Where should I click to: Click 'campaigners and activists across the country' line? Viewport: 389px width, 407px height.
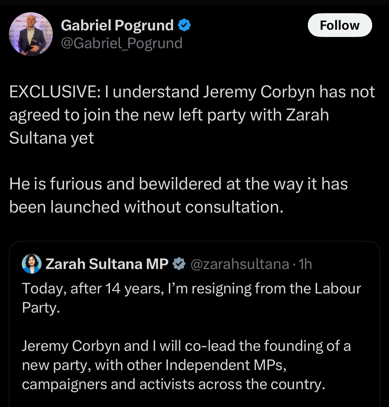point(173,384)
